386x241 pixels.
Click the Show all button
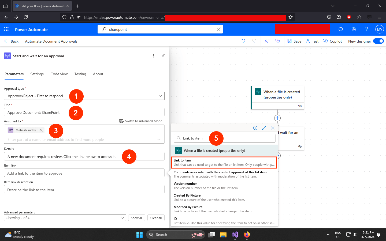tap(137, 218)
